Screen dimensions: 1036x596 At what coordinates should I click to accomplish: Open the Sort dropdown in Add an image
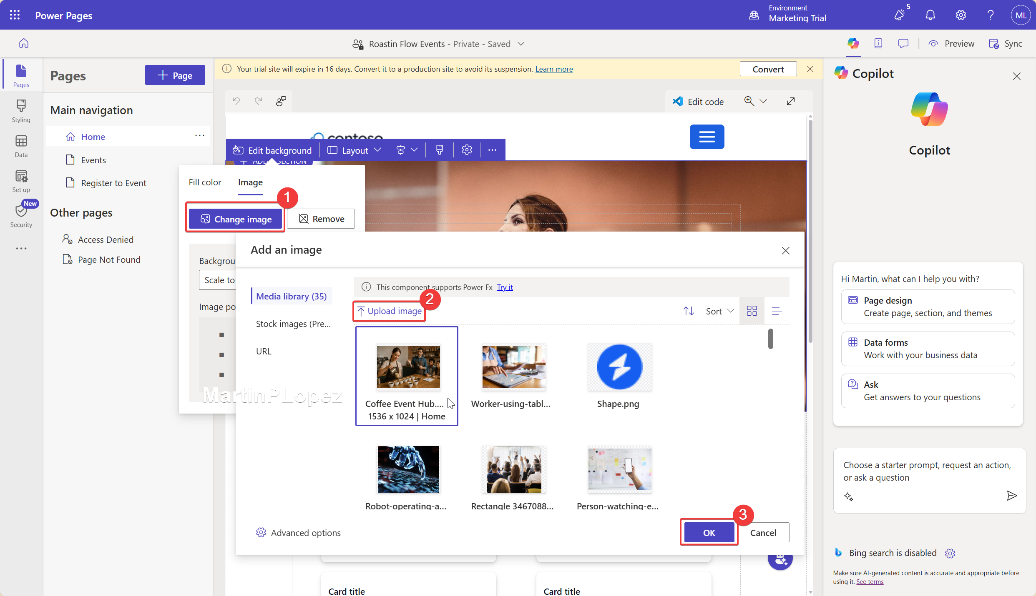(718, 311)
